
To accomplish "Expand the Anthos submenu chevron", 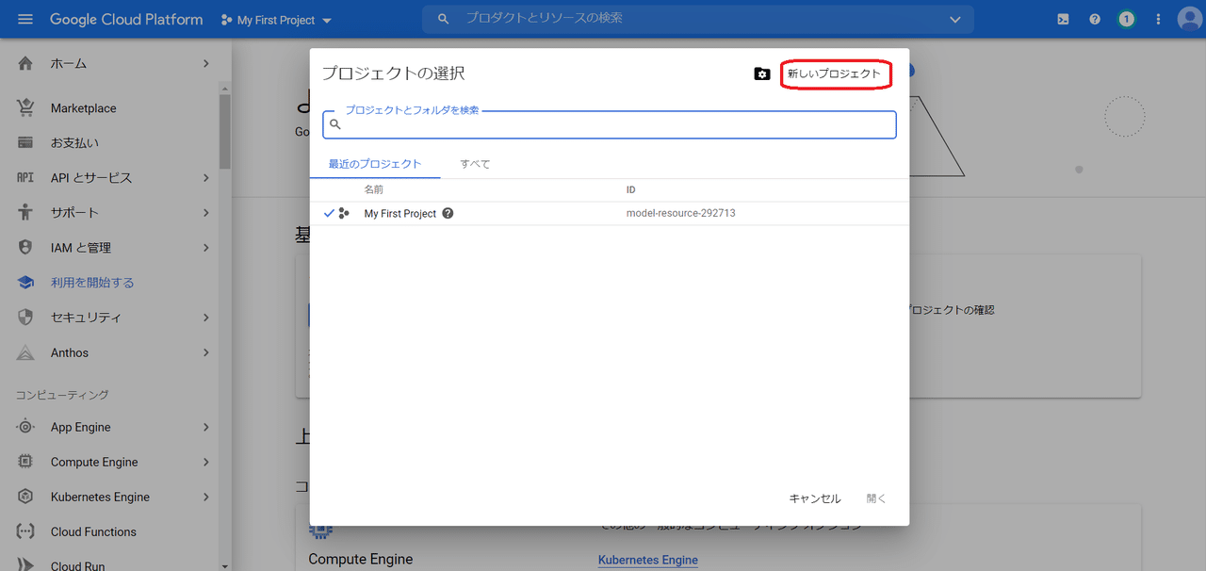I will (205, 352).
